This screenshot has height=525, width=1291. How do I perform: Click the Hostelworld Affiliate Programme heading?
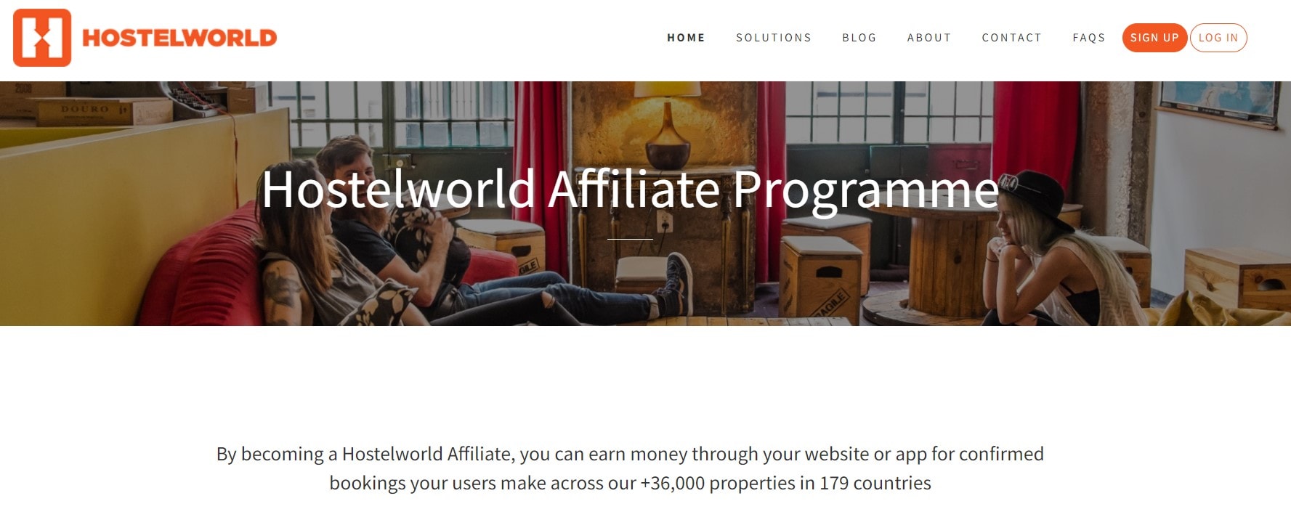coord(630,190)
